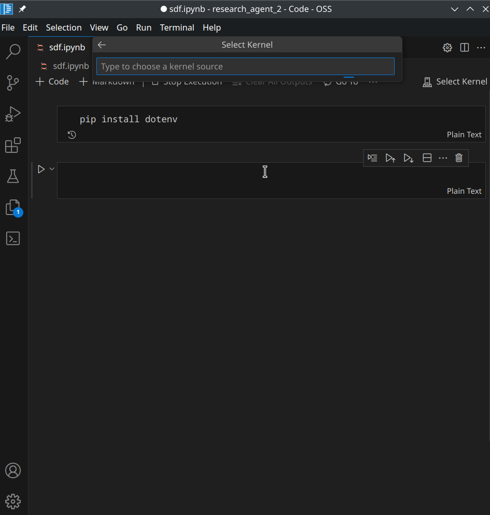Click the Go To toolbar button

click(x=341, y=82)
